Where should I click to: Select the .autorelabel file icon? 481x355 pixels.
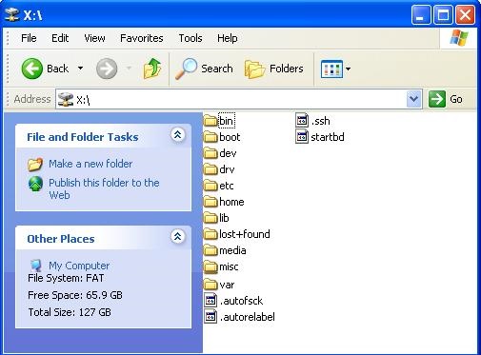click(210, 316)
